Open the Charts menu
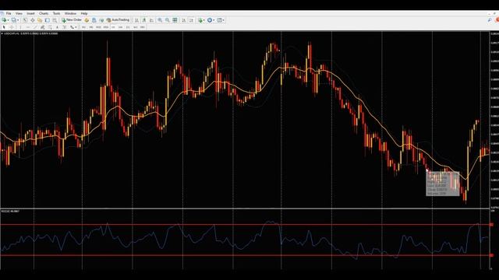The height and width of the screenshot is (280, 499). coord(44,13)
